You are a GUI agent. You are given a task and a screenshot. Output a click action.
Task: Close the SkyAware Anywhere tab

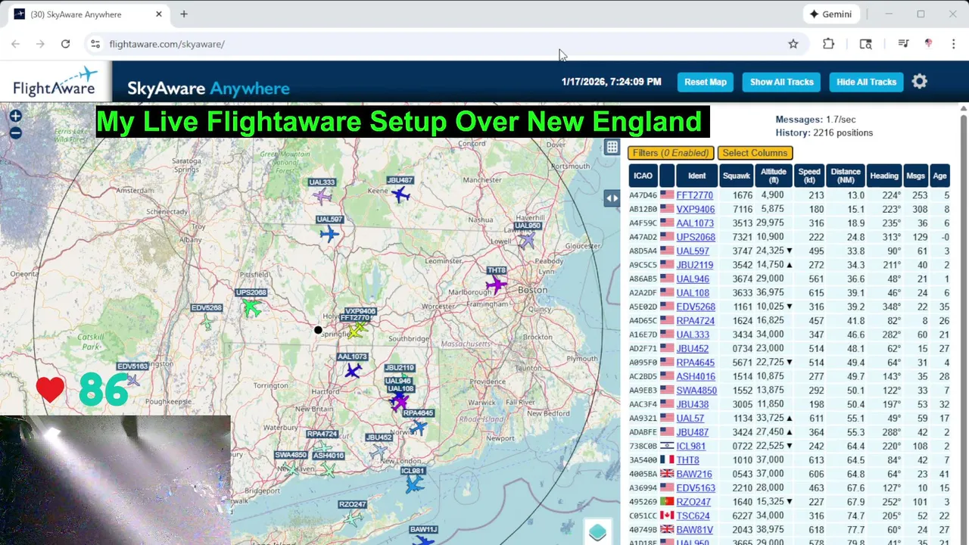click(x=159, y=14)
